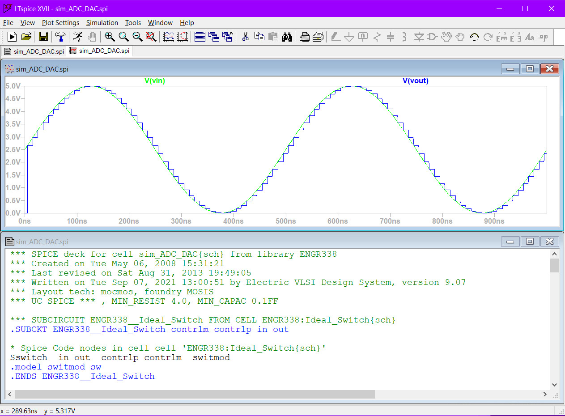
Task: Tile windows horizontally using toolbar icon
Action: [200, 37]
